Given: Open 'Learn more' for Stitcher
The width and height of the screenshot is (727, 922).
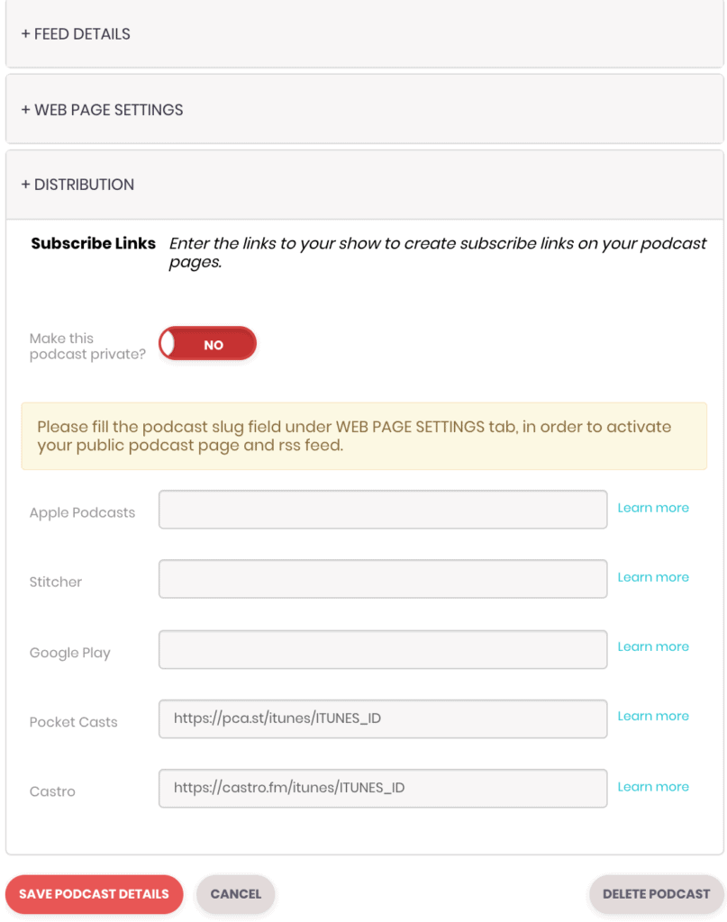Looking at the screenshot, I should tap(653, 576).
